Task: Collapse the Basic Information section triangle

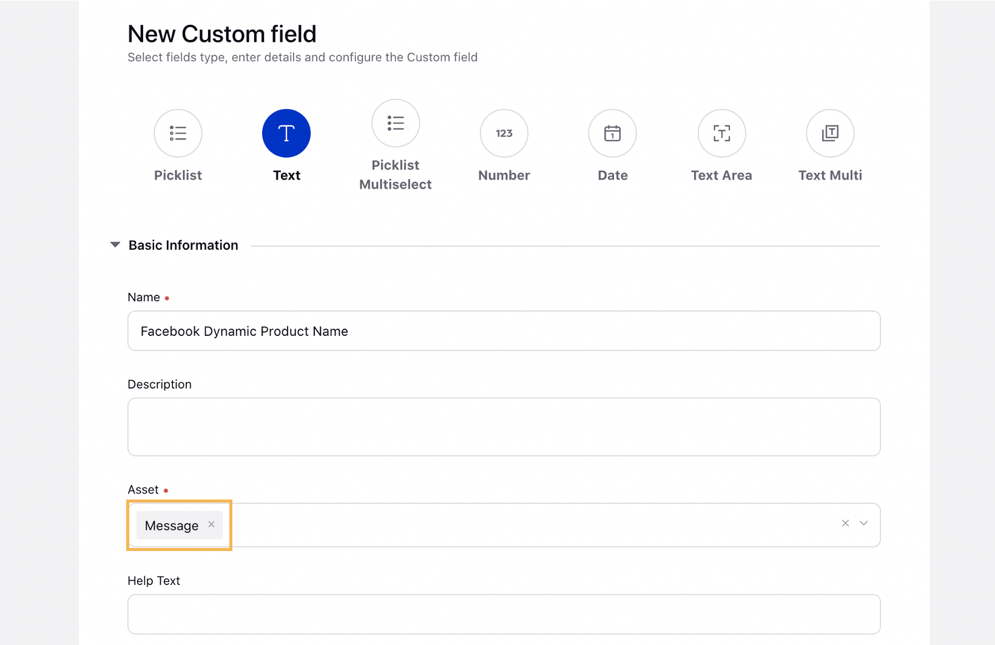Action: tap(115, 245)
